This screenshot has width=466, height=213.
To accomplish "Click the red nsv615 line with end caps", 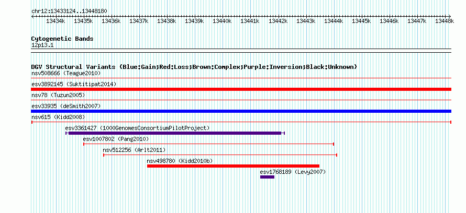I will 241,122.
